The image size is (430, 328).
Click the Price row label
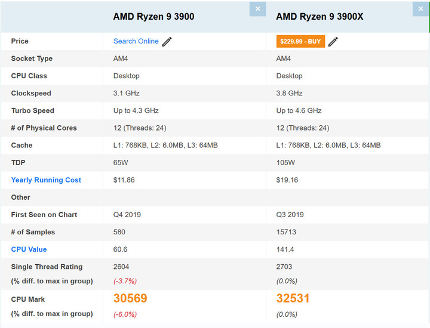20,41
